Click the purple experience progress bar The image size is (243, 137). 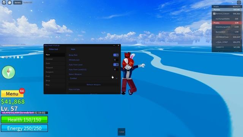(x=24, y=113)
